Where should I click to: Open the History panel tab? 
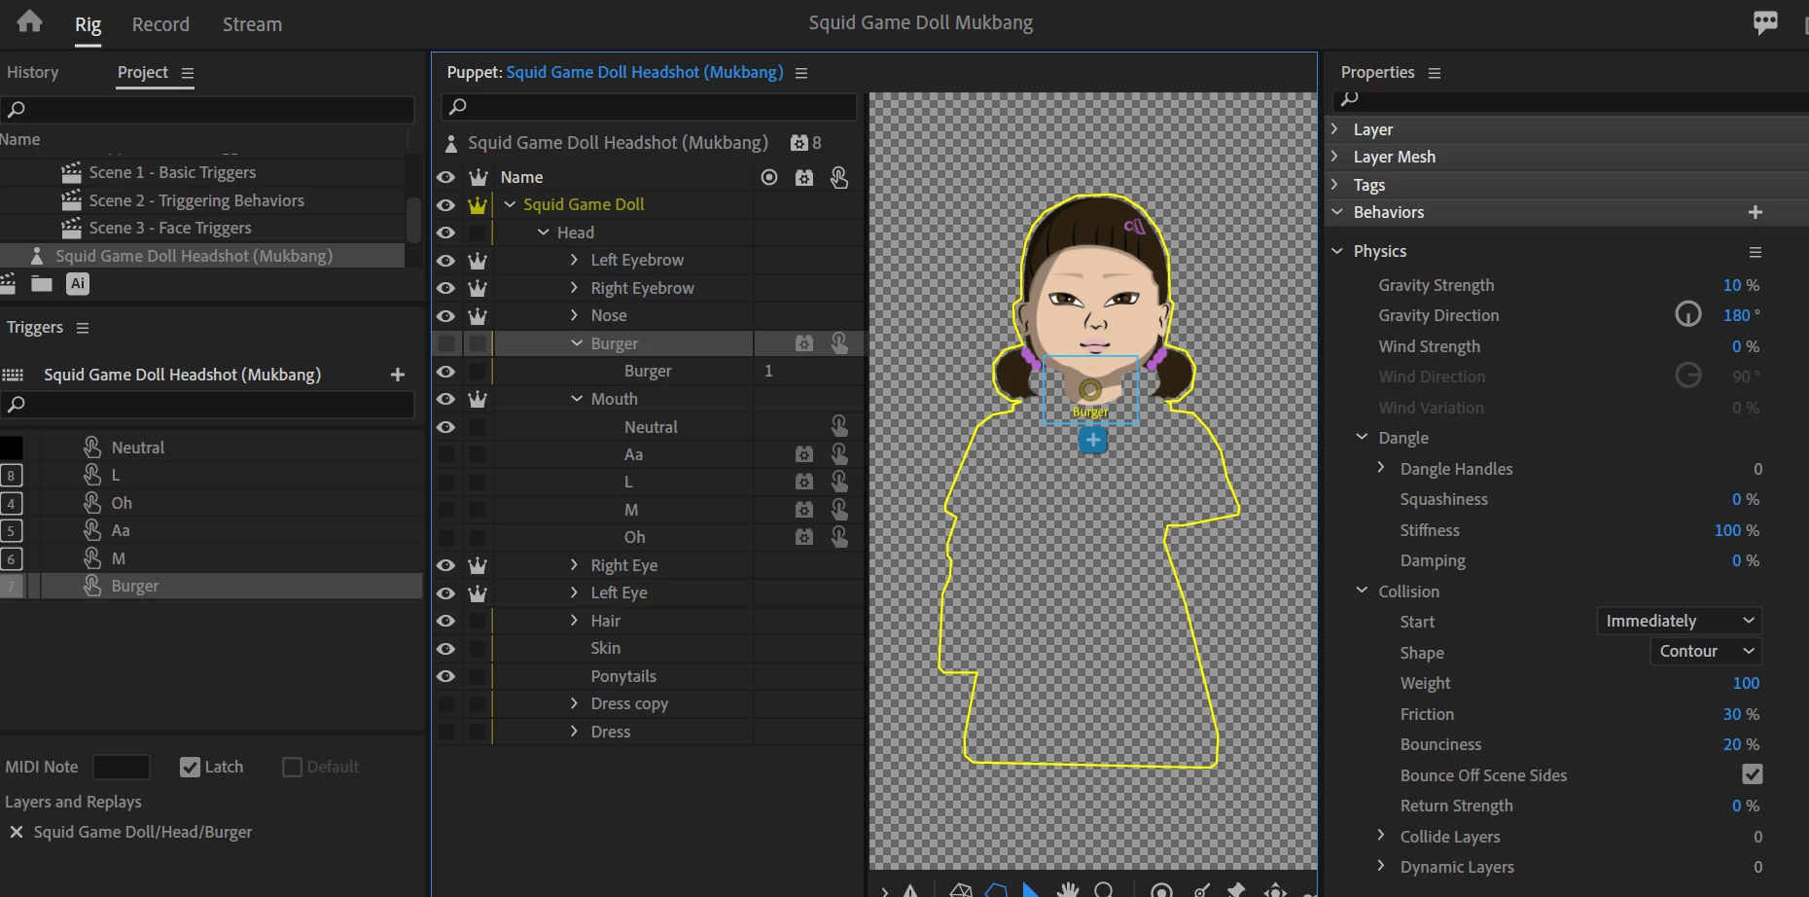click(32, 72)
